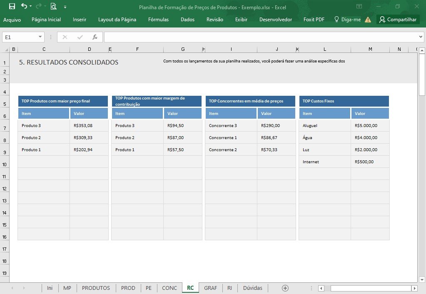Screen dimensions: 426x294
Task: Open the Arquivo menu
Action: pyautogui.click(x=12, y=20)
